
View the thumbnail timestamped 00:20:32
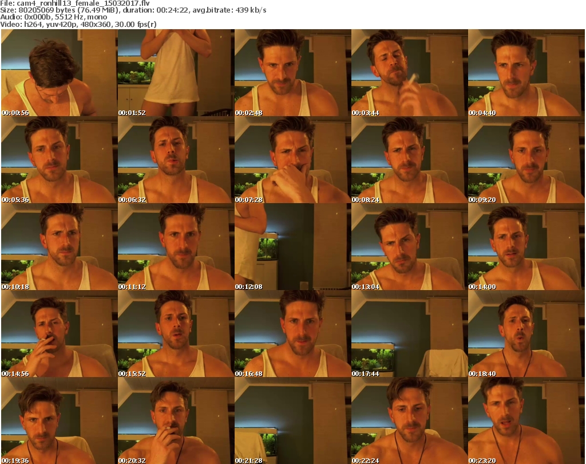tap(176, 421)
